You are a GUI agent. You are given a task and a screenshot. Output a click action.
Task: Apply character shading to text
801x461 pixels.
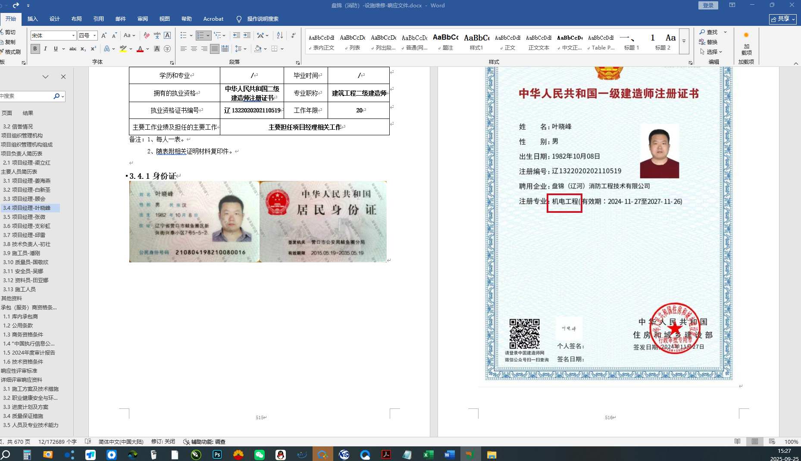(x=157, y=49)
